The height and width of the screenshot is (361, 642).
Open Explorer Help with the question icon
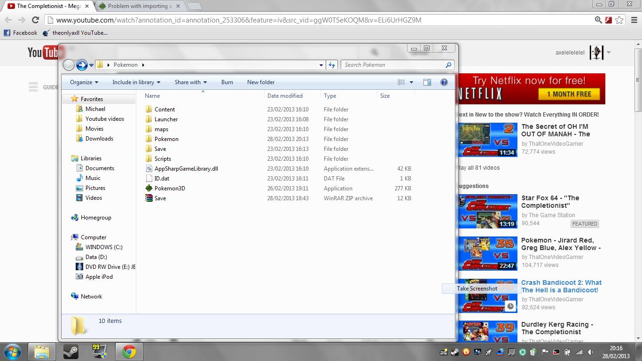pyautogui.click(x=444, y=82)
